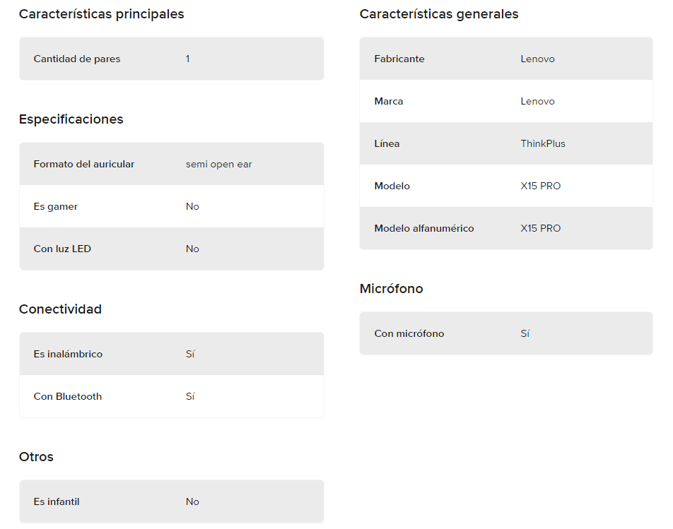Select the Es infantil row
This screenshot has height=529, width=673.
pyautogui.click(x=172, y=501)
